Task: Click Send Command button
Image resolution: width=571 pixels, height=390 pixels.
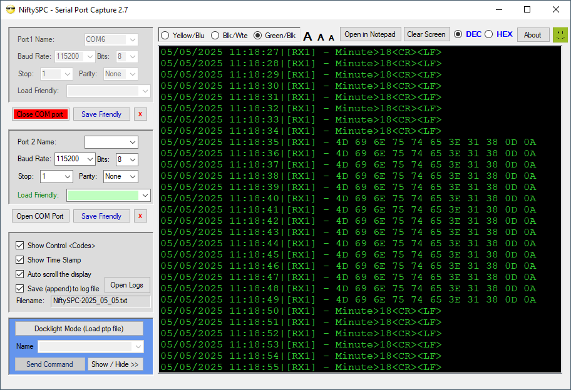Action: pyautogui.click(x=50, y=364)
